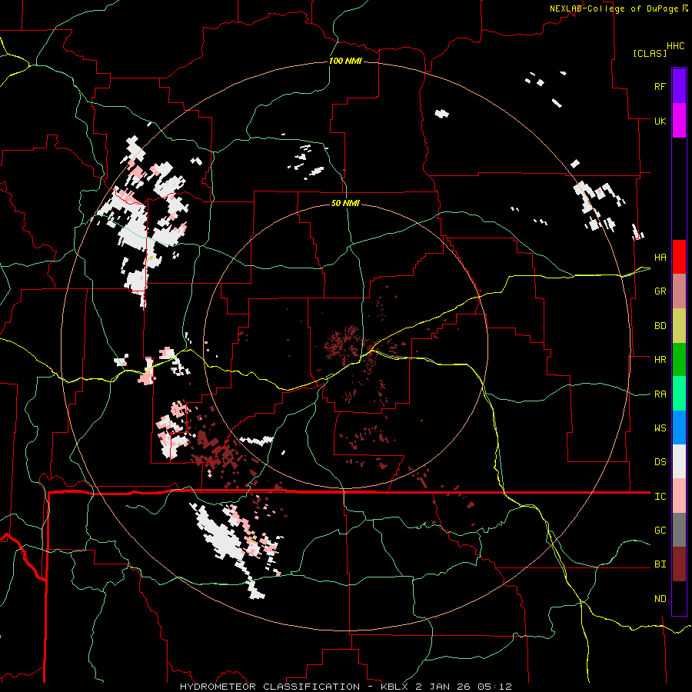
Task: Click the HA red legend swatch
Action: tap(679, 257)
